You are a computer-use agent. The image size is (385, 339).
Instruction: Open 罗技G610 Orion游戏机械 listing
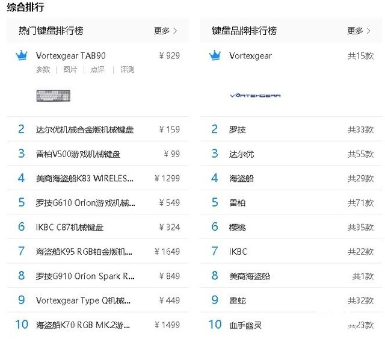[85, 203]
